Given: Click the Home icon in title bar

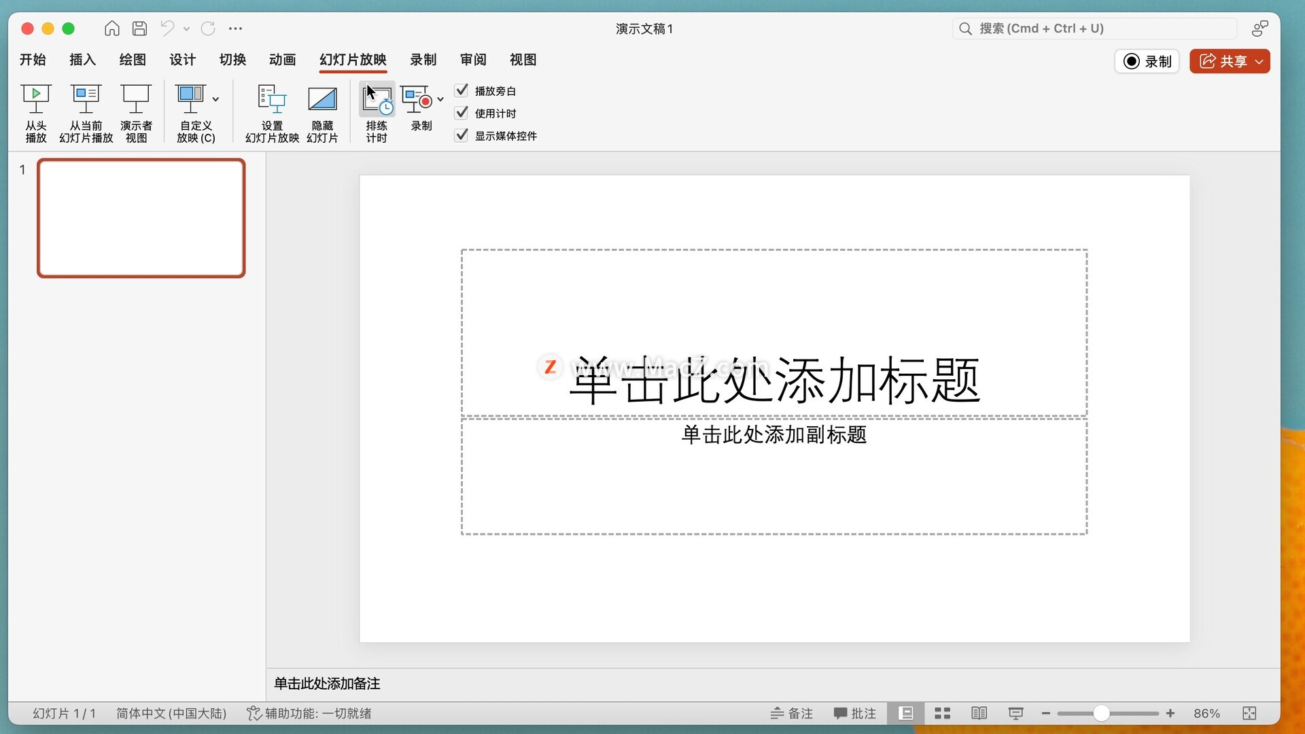Looking at the screenshot, I should pyautogui.click(x=112, y=29).
